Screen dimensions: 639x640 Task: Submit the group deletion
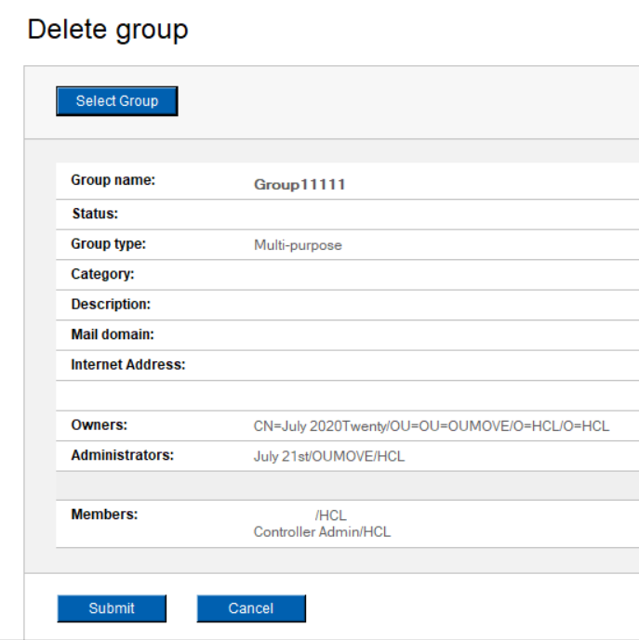point(112,608)
